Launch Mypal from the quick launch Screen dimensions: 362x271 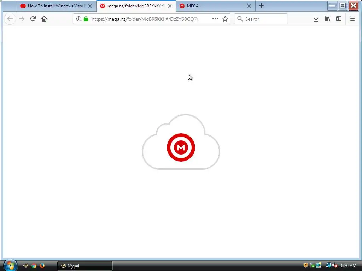tap(26, 266)
